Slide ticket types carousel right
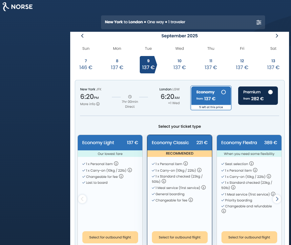291x245 pixels. point(277,199)
